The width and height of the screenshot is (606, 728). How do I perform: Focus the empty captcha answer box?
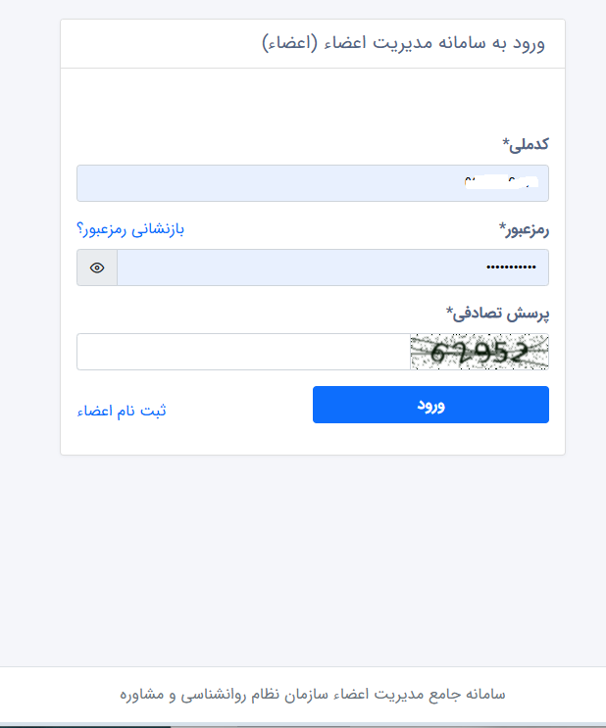(x=243, y=352)
